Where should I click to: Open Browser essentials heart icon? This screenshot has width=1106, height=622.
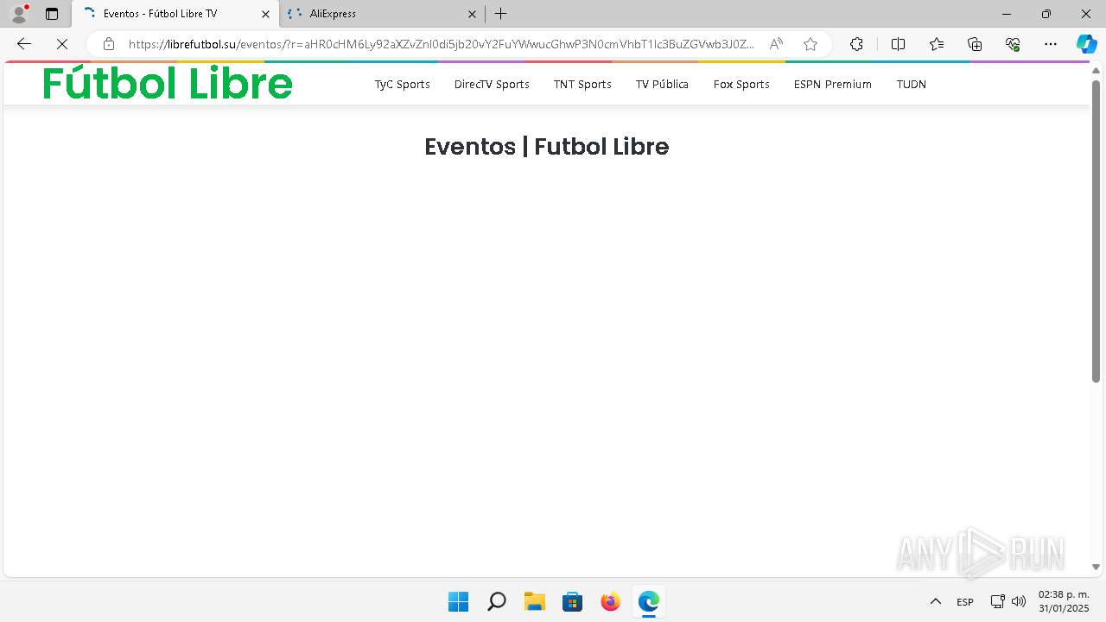(1013, 44)
